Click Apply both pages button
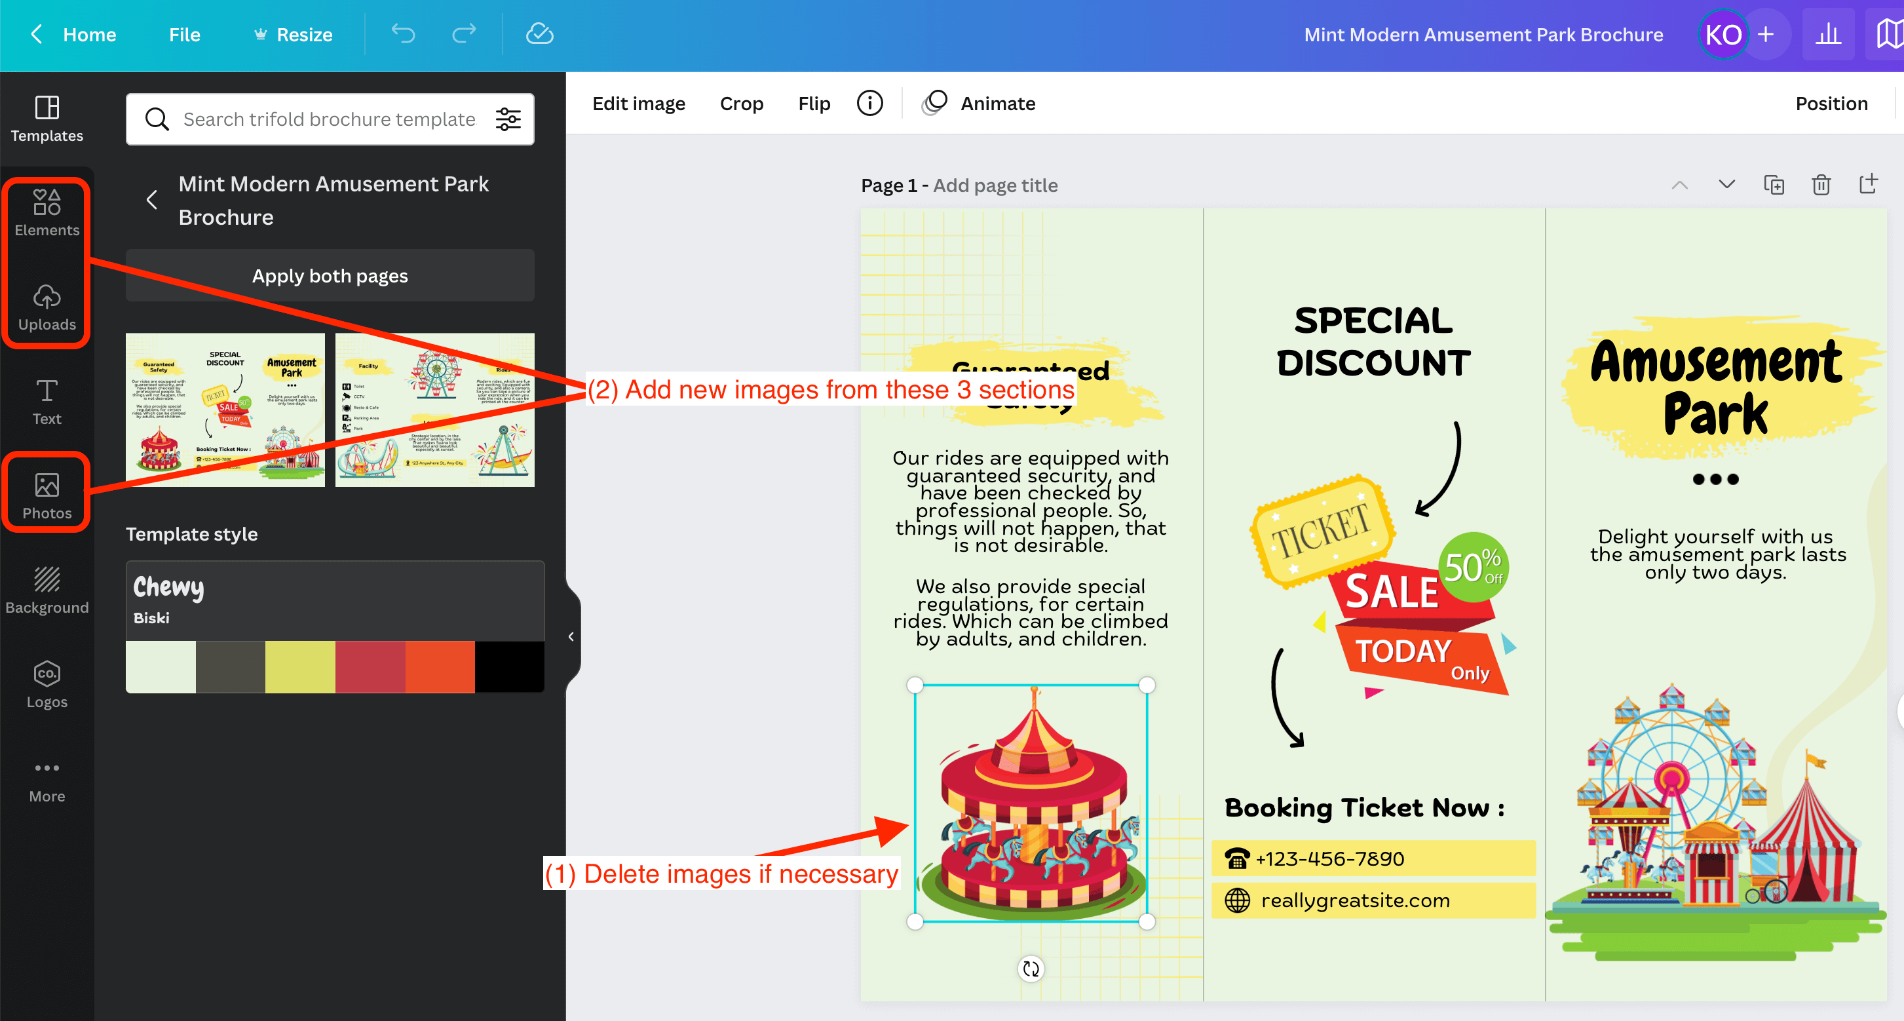1904x1021 pixels. click(330, 275)
